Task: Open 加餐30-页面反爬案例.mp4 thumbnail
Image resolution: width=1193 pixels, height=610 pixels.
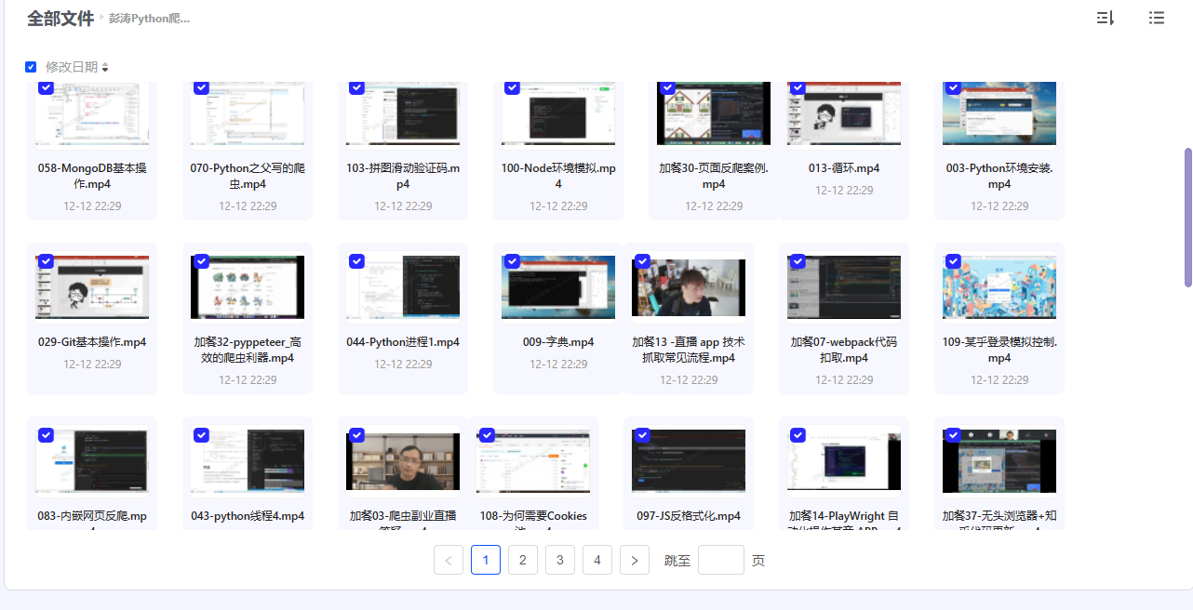Action: (x=714, y=113)
